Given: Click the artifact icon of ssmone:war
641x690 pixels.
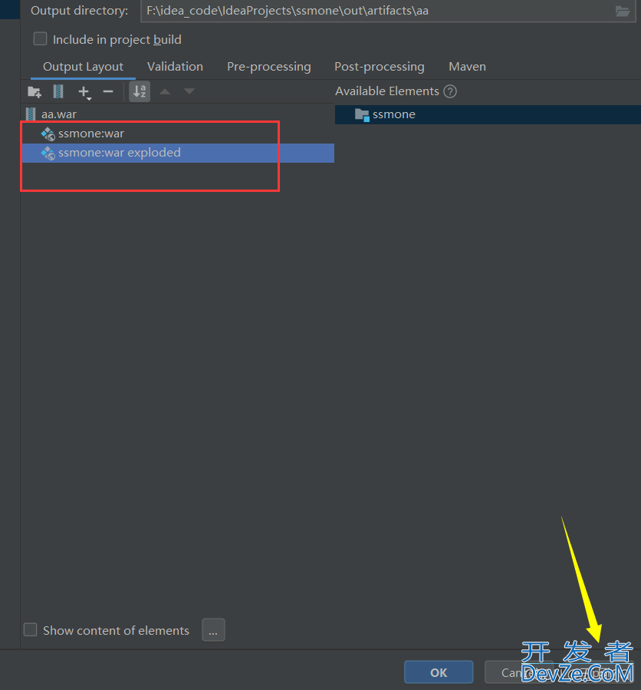Looking at the screenshot, I should pos(48,134).
